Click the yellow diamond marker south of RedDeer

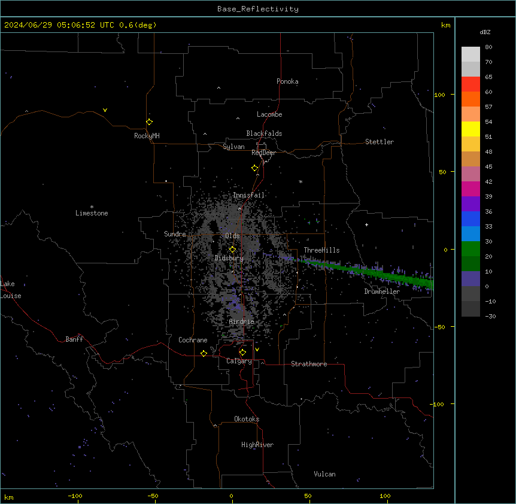255,168
